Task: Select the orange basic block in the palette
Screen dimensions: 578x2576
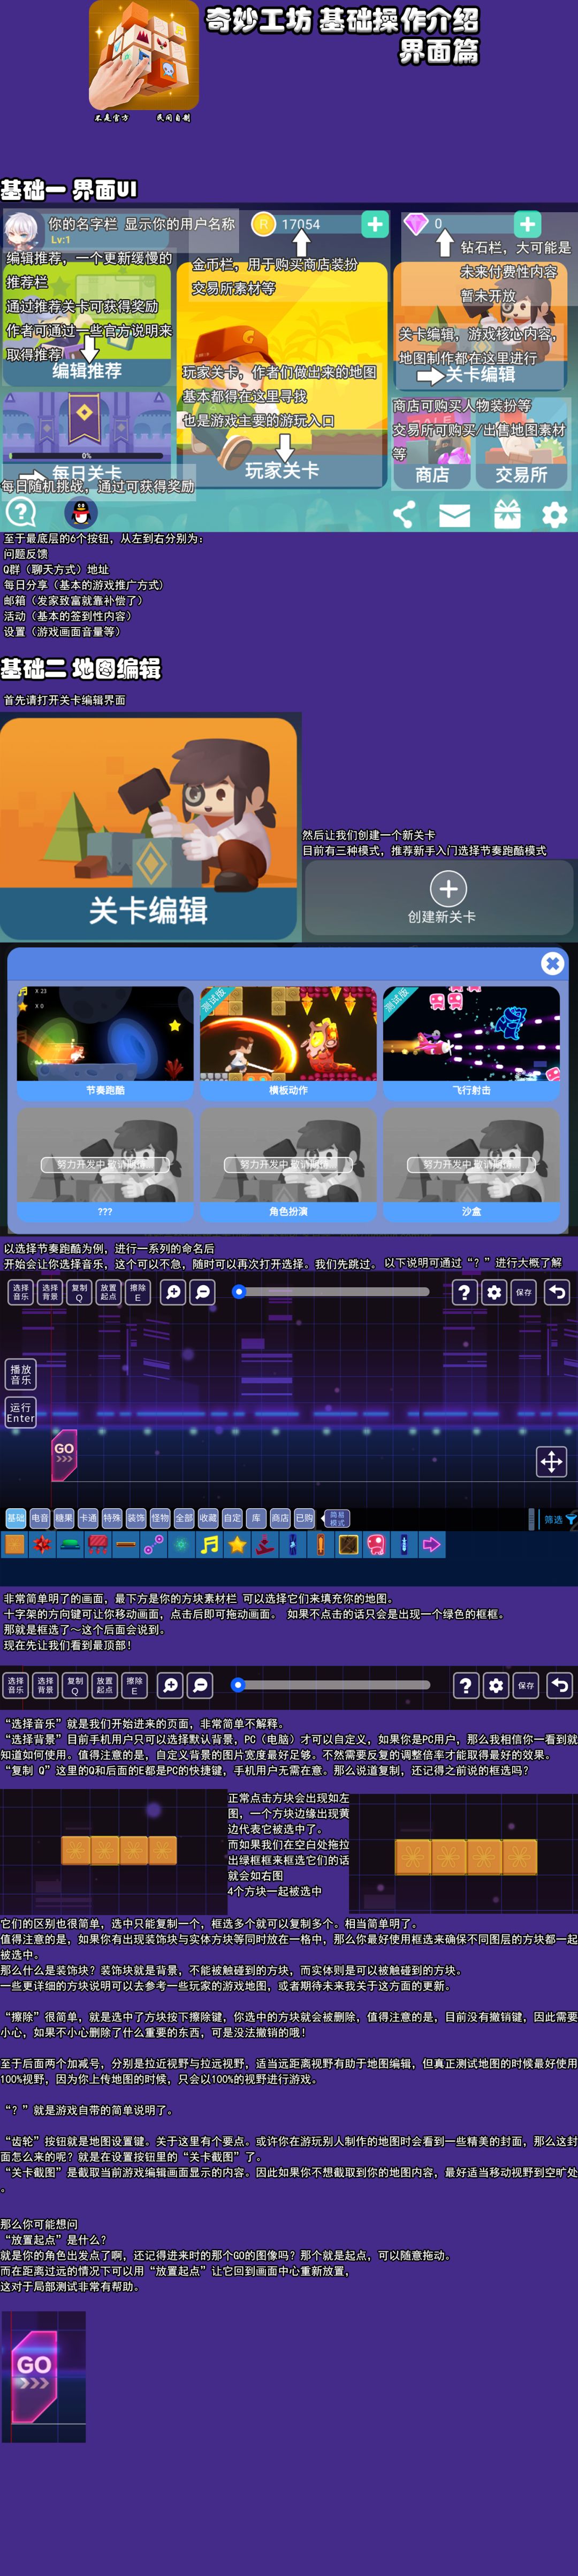Action: [x=15, y=1544]
